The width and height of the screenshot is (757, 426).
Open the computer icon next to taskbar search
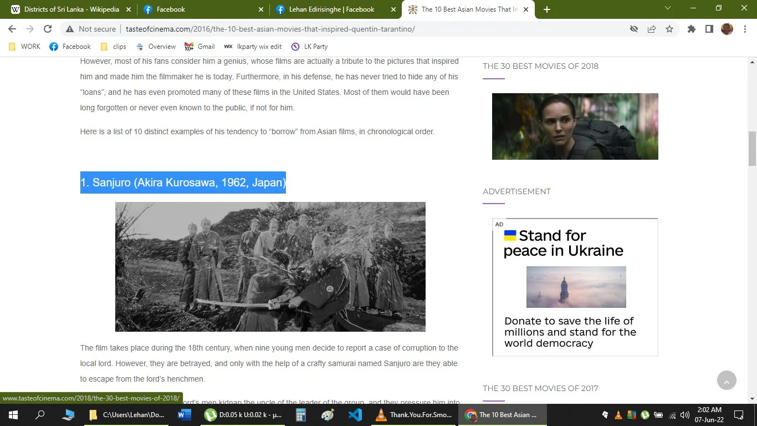coord(68,415)
